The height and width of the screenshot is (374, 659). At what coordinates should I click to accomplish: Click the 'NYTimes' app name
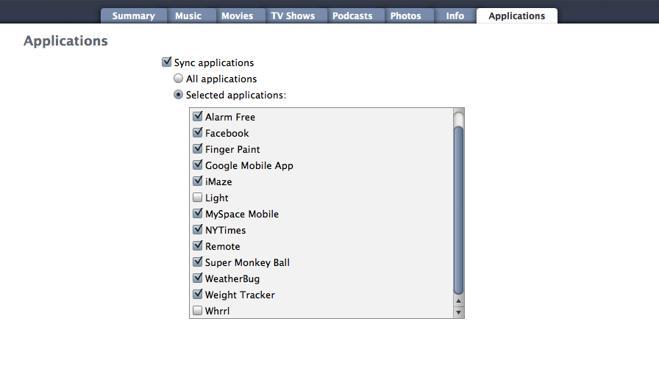[226, 230]
